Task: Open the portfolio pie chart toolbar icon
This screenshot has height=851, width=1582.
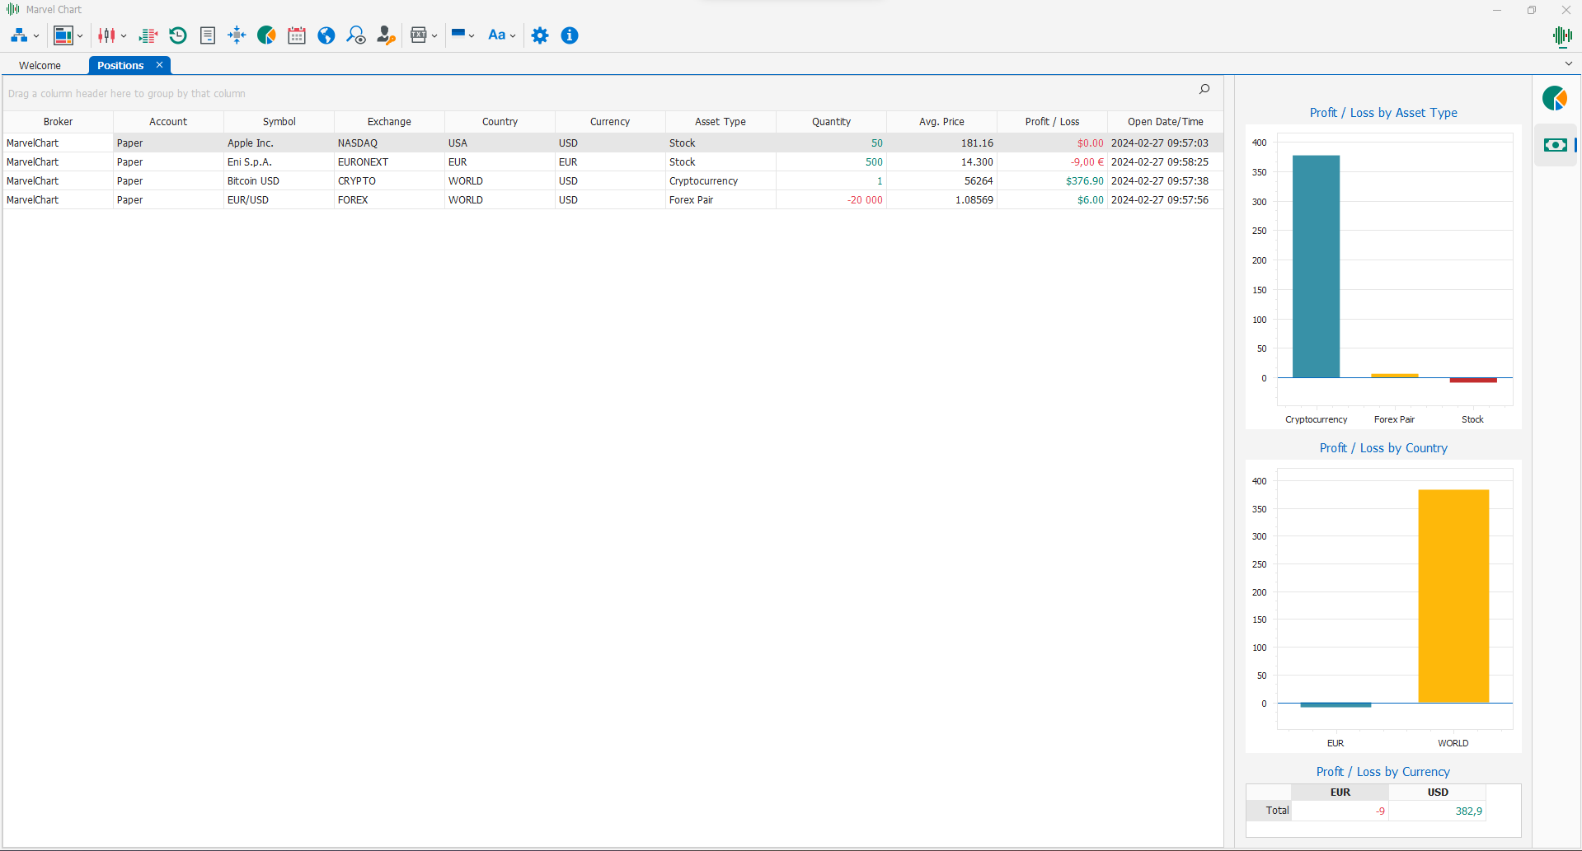Action: coord(266,35)
